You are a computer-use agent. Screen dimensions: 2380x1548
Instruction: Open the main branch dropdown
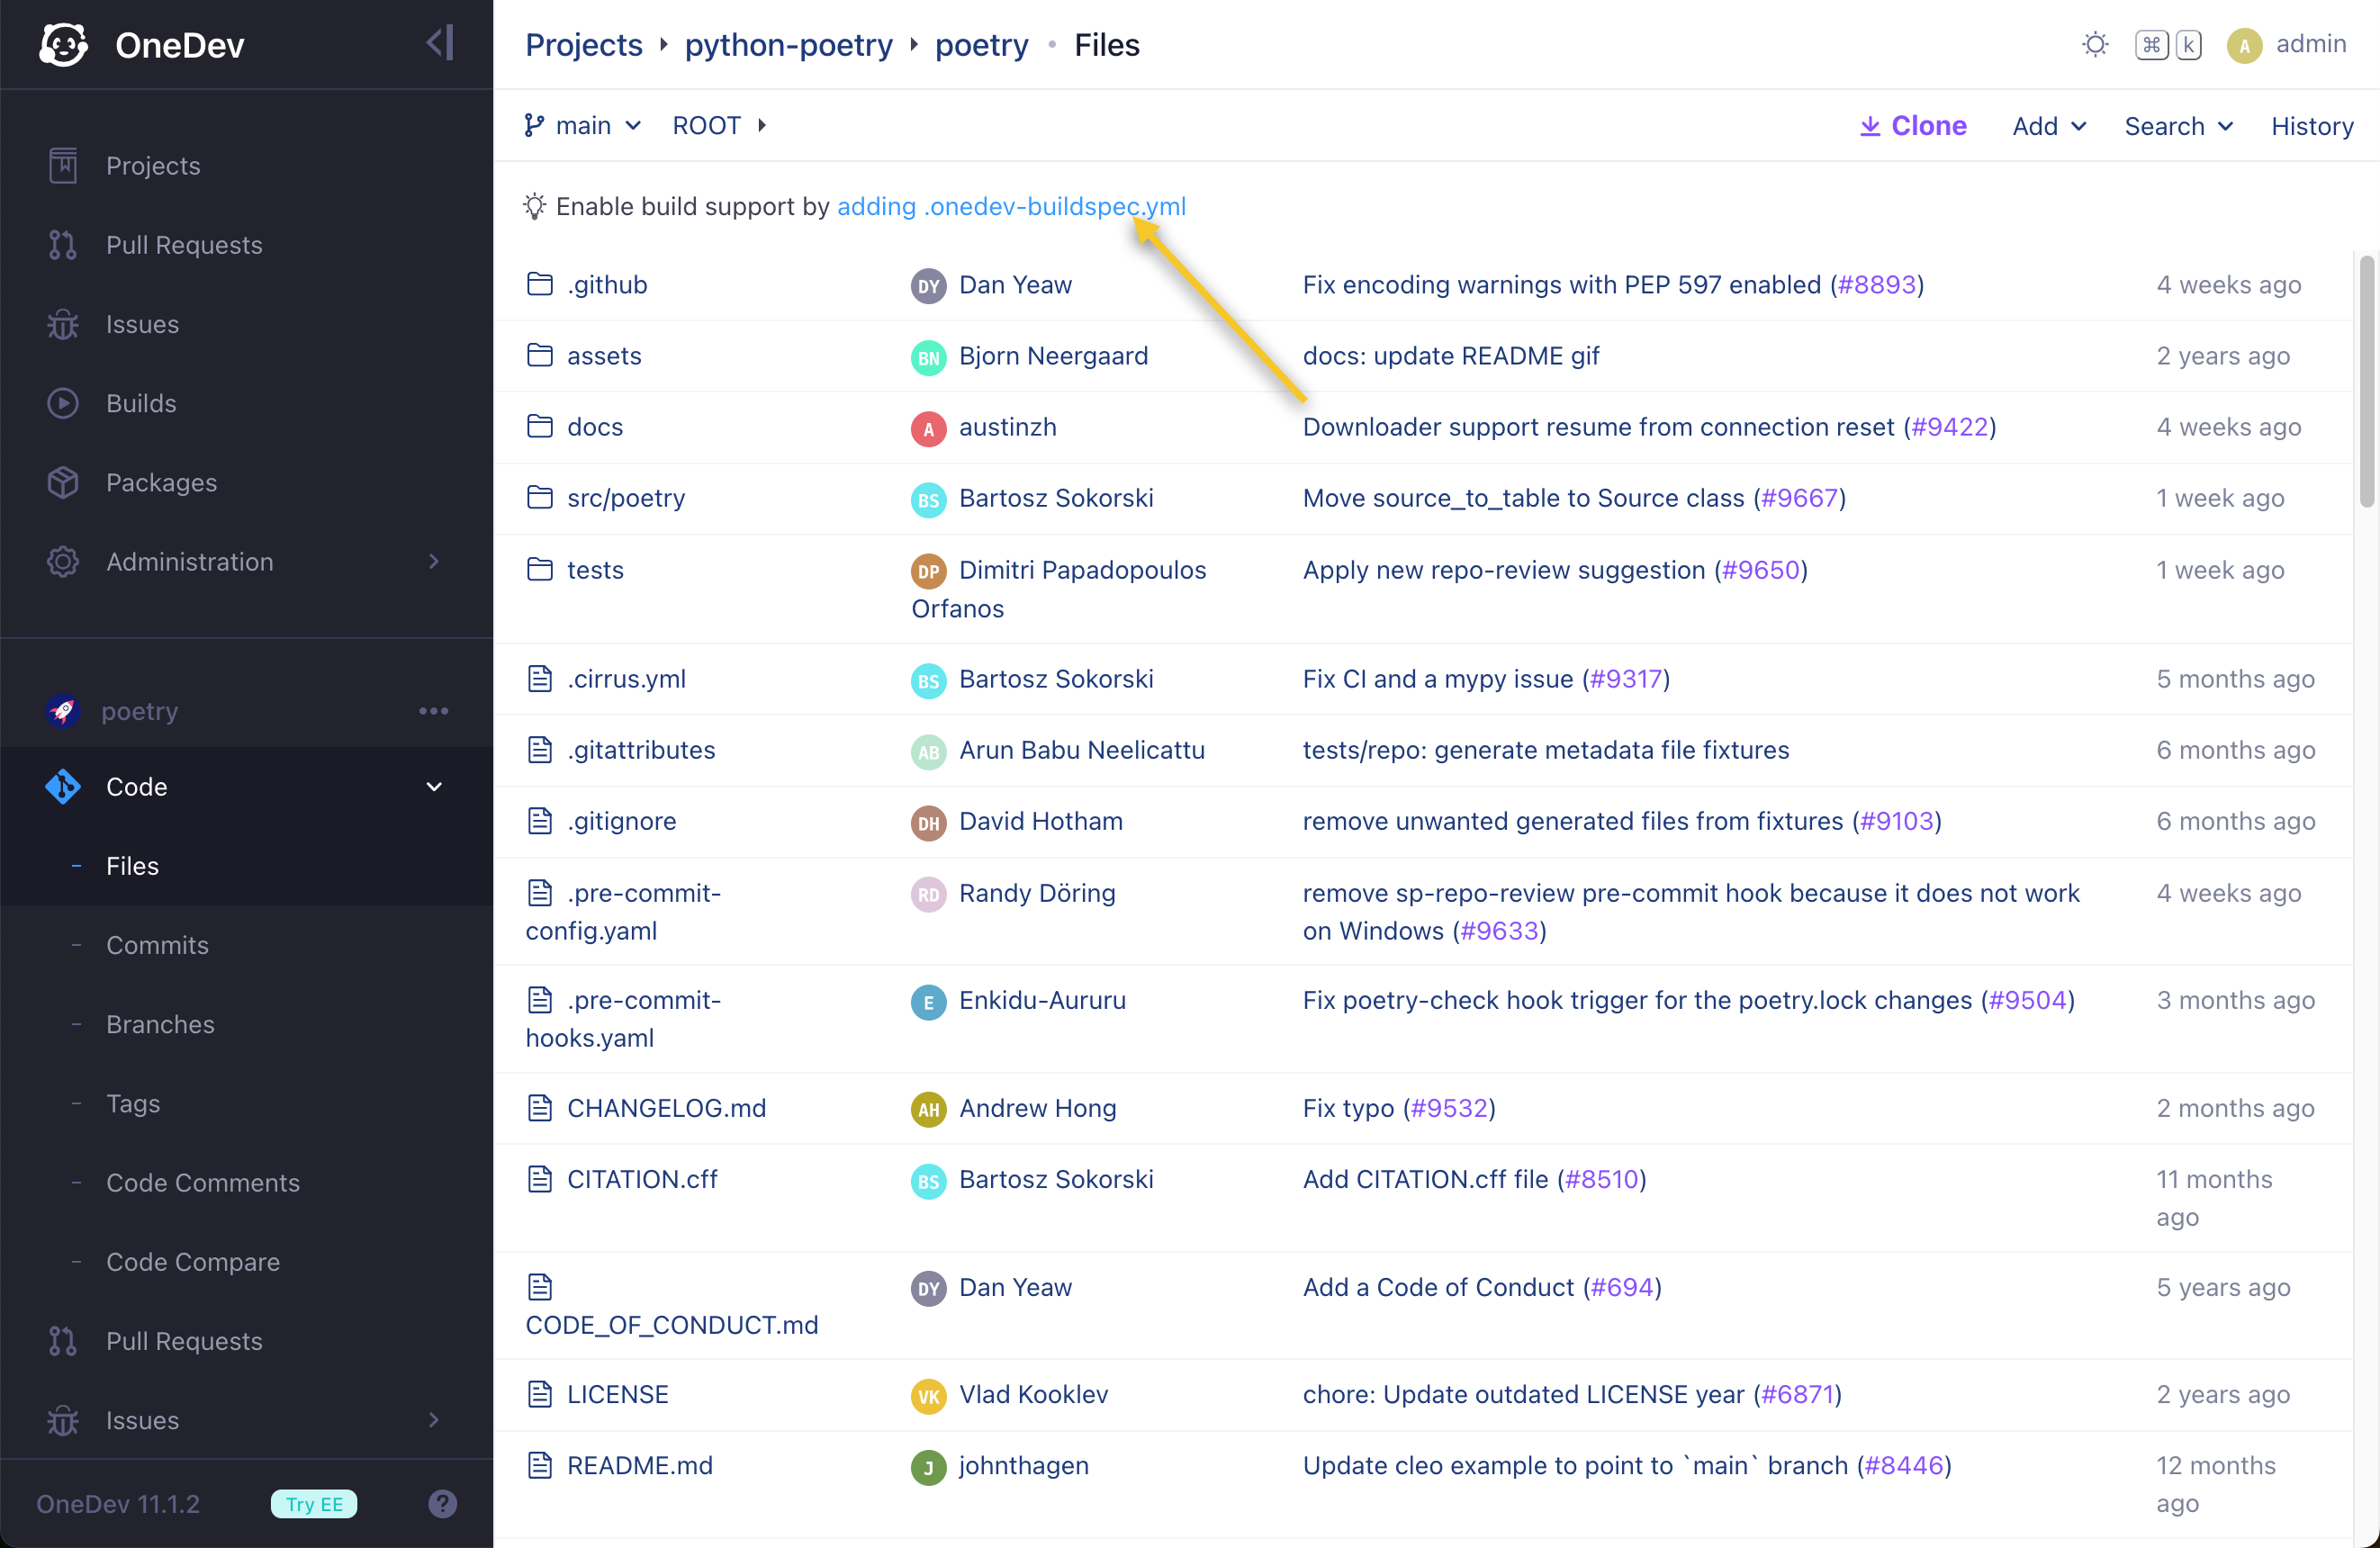[x=583, y=125]
